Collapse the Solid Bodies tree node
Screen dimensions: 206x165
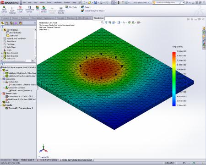coord(2,30)
